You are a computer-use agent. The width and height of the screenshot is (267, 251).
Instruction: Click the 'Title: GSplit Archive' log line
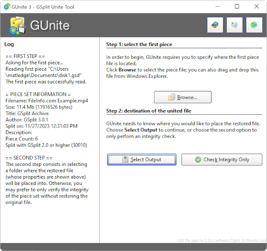tap(27, 113)
